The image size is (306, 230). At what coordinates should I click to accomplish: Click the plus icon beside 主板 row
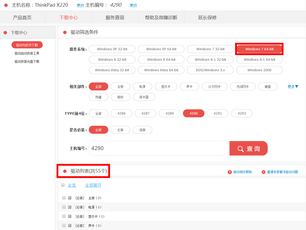[70, 198]
